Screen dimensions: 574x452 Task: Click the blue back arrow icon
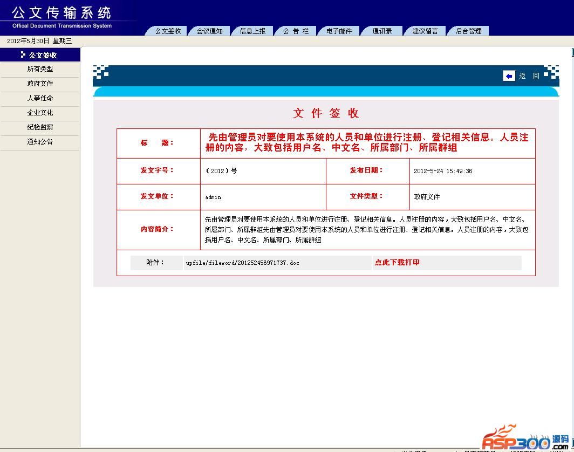(509, 76)
